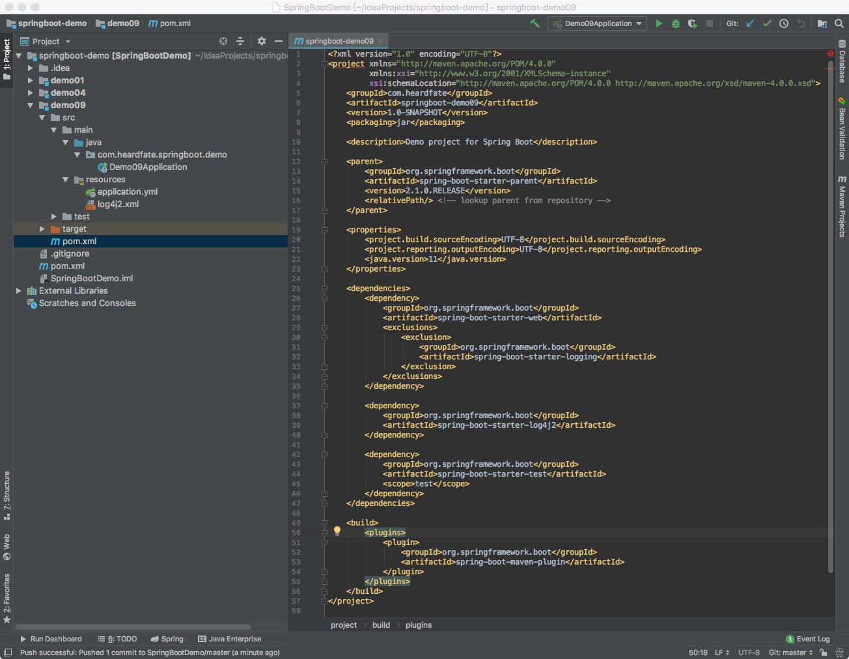Fold the parent block at line 12
Viewport: 849px width, 659px height.
click(x=324, y=161)
